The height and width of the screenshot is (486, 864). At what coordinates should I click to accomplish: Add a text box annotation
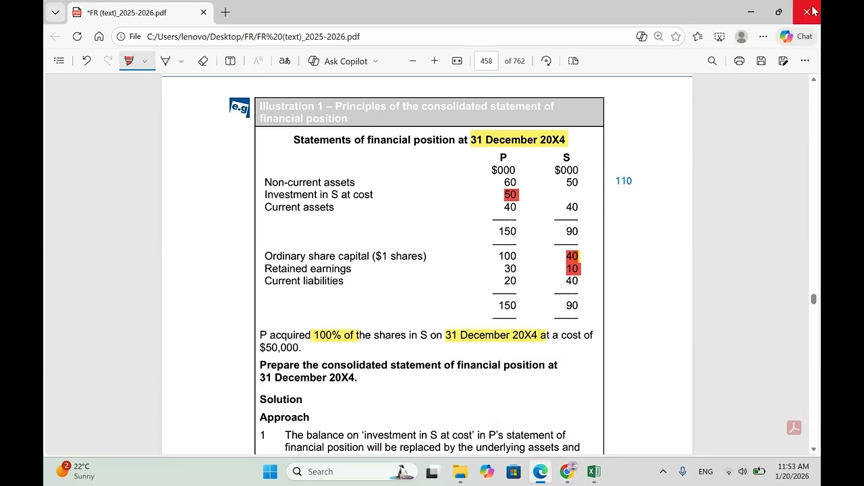(230, 61)
